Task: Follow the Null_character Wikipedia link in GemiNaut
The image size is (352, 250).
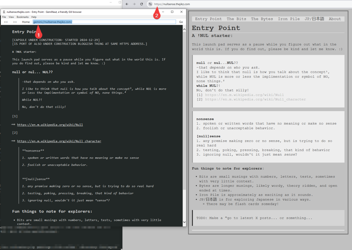Action: [59, 141]
